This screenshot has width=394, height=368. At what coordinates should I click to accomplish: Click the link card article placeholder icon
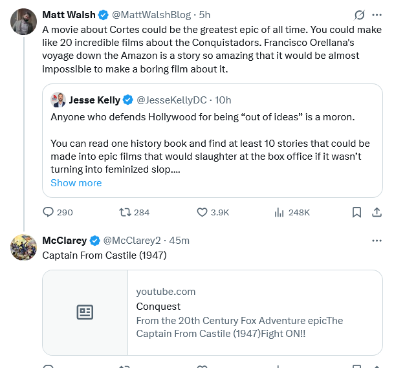pos(85,313)
